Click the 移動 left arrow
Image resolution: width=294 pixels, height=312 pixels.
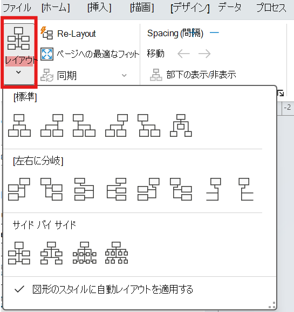(183, 54)
